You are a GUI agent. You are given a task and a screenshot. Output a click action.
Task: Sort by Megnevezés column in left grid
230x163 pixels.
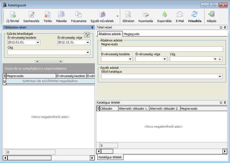coord(31,76)
